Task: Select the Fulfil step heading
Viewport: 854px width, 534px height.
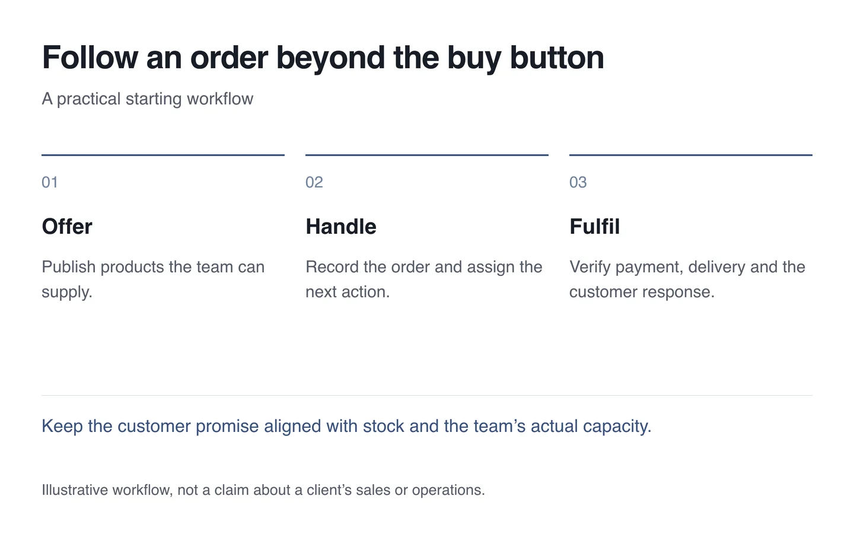Action: pyautogui.click(x=595, y=227)
